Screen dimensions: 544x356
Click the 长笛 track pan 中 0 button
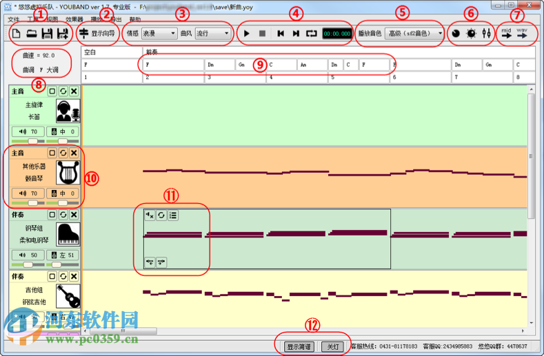[x=63, y=132]
